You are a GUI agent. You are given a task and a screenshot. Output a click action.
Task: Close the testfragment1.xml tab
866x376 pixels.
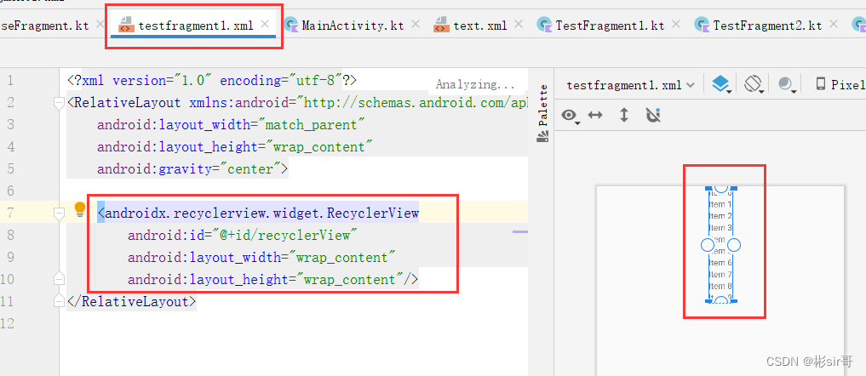coord(265,24)
